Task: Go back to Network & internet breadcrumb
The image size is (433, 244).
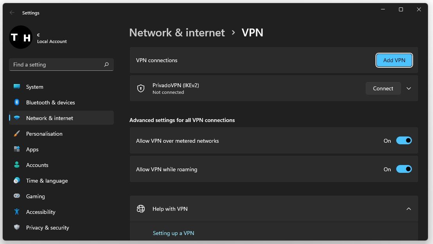Action: coord(177,32)
